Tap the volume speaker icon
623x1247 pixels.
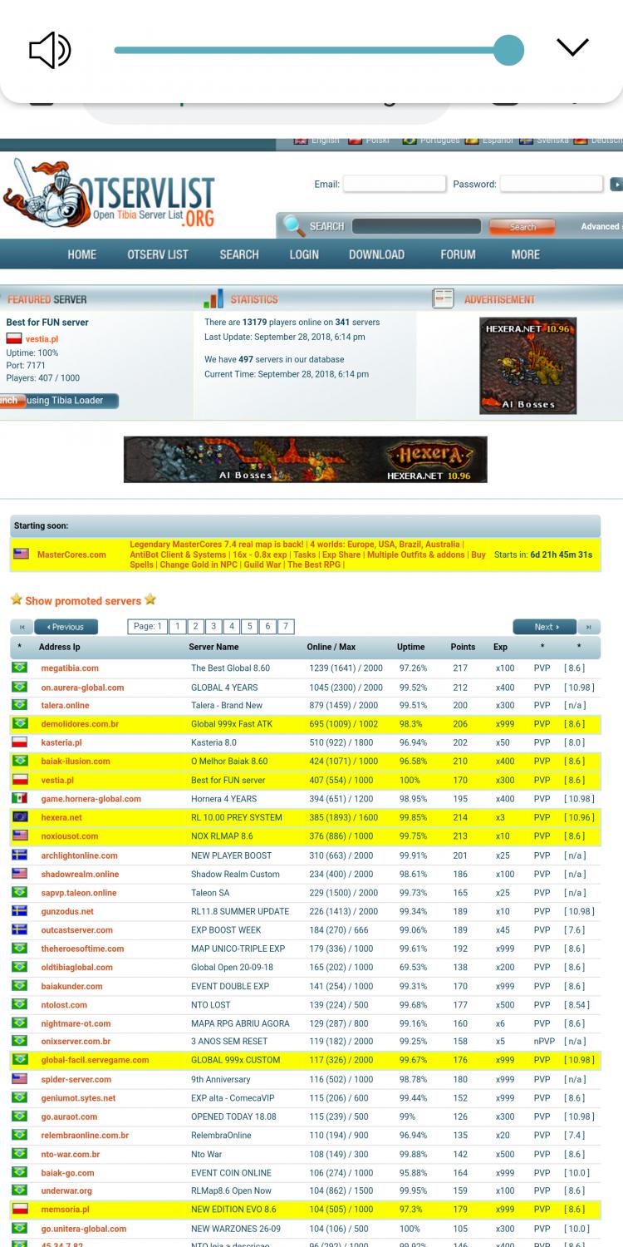click(x=50, y=51)
